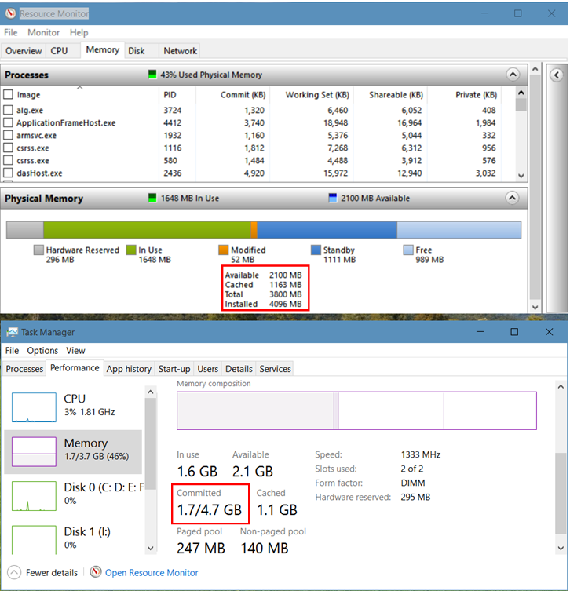Image resolution: width=570 pixels, height=591 pixels.
Task: Collapse the Resource Monitor right graph pane arrow
Action: click(557, 75)
